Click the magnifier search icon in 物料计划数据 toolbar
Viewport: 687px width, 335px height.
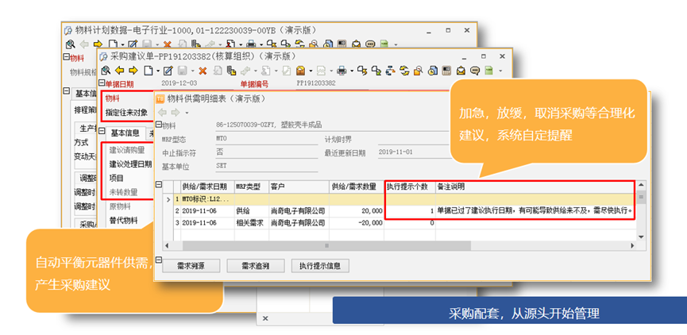pos(70,44)
